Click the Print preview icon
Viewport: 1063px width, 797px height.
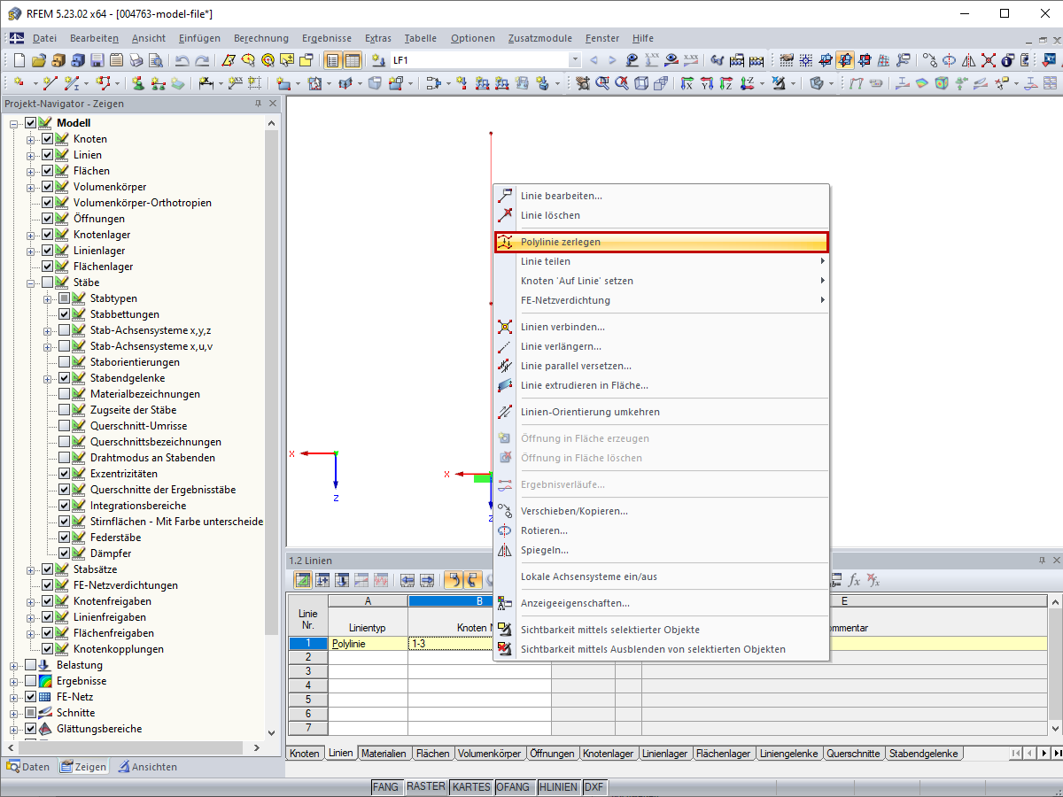[x=155, y=60]
